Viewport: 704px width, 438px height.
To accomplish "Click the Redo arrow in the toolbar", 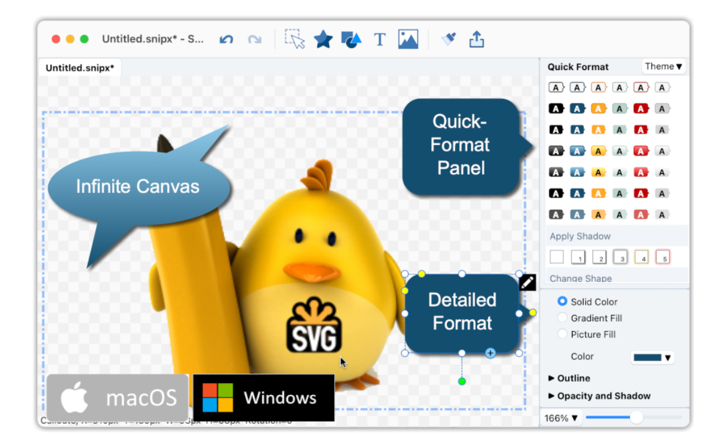I will coord(254,39).
